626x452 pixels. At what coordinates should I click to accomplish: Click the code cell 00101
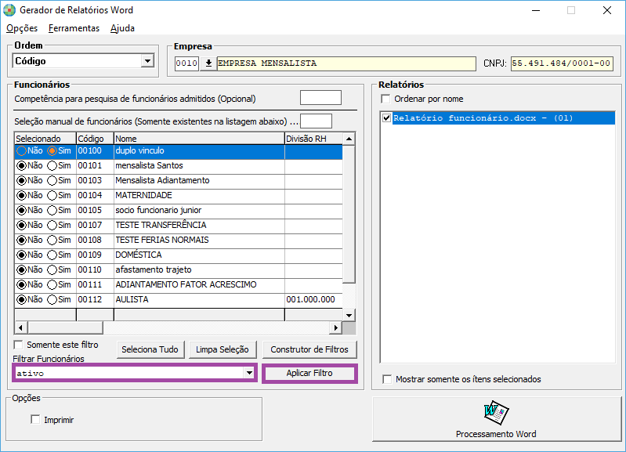point(90,166)
